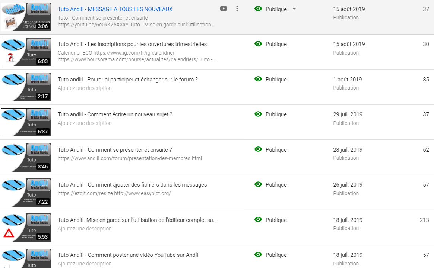Screen dimensions: 434x268
Task: Select 'Publique' visibility of 'Comment se présenter' video
Action: click(276, 150)
